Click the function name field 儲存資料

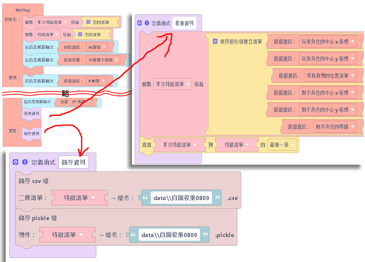coord(73,162)
